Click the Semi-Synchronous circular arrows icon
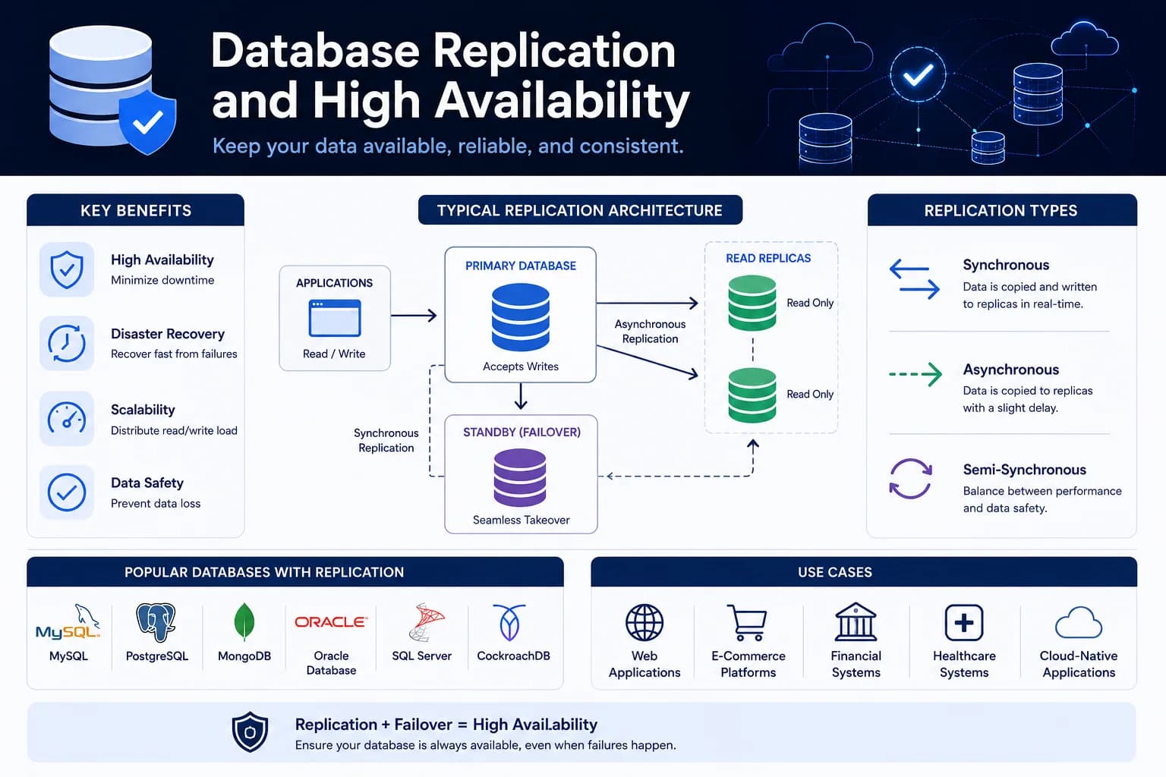 tap(910, 479)
